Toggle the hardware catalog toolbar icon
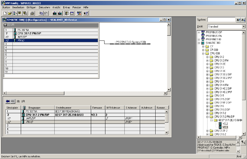 coord(67,13)
